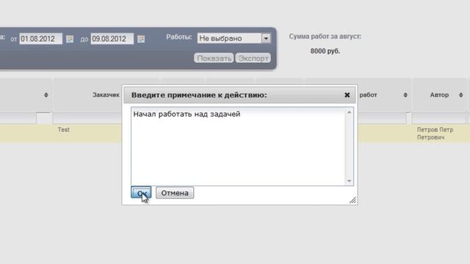Sort by leftmost column arrows before Заказчик
This screenshot has height=264, width=470.
pos(46,95)
